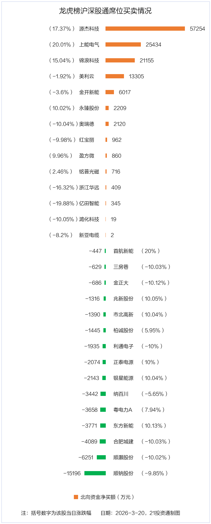Select the 纳百川 stock label

[121, 394]
